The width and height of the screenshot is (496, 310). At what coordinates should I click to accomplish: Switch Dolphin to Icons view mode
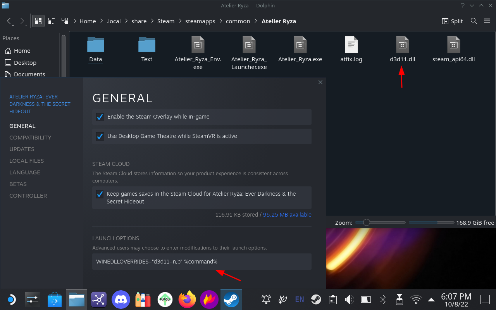click(x=38, y=21)
